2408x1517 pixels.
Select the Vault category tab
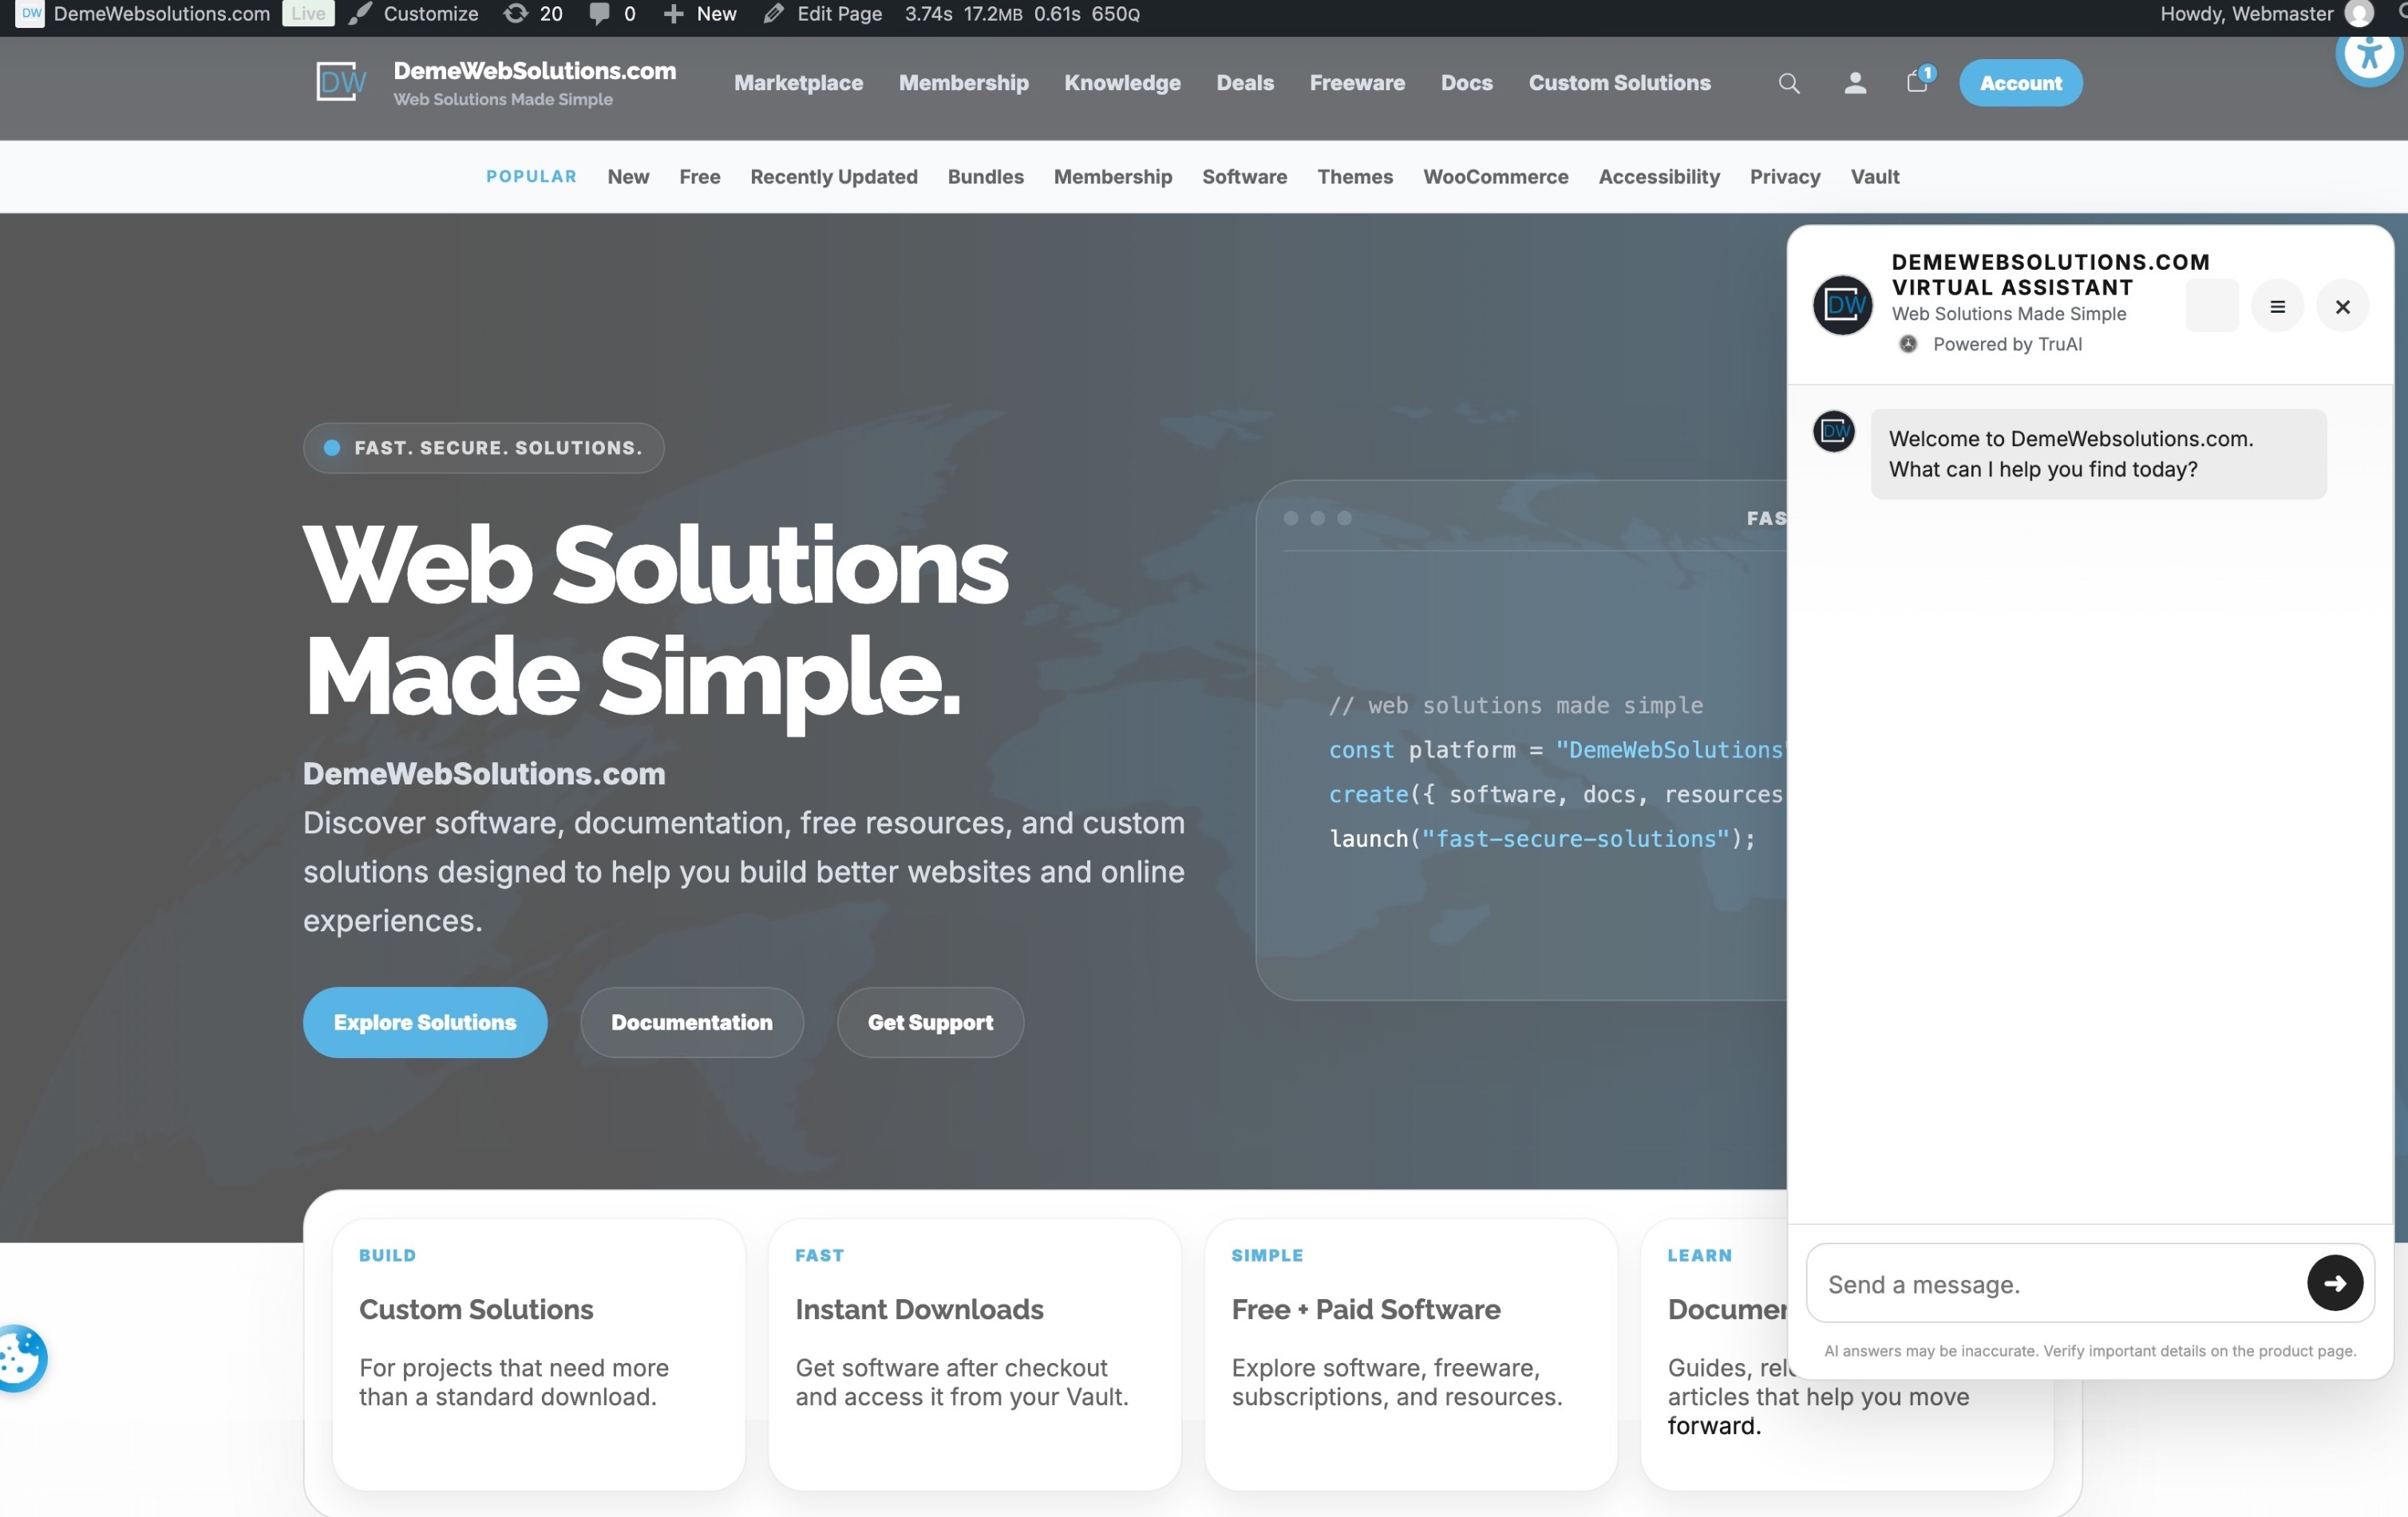[x=1874, y=177]
